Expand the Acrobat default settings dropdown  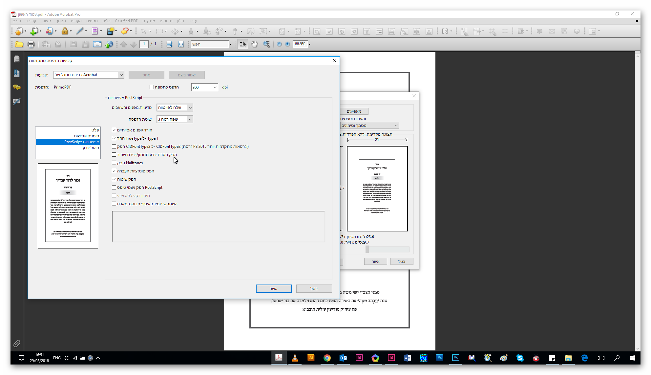pyautogui.click(x=121, y=75)
